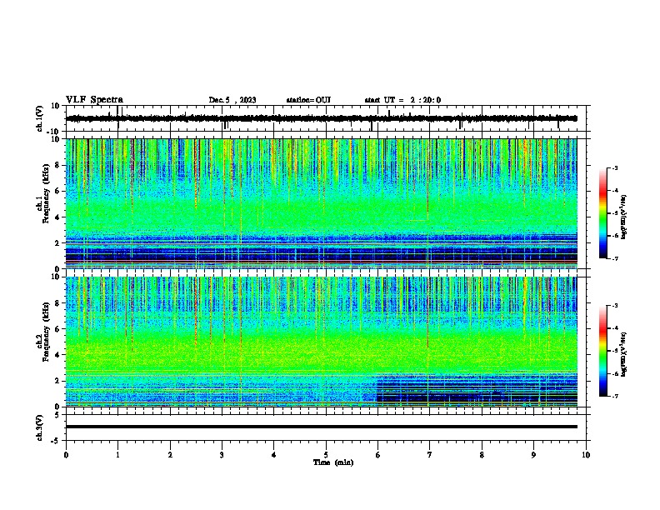Viewport: 660px width, 510px height.
Task: Click the time axis tick label "7"
Action: click(x=430, y=455)
